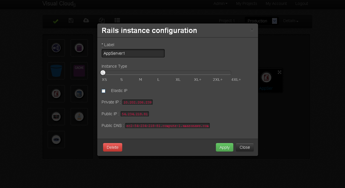Open the Admin dropdown menu

click(x=220, y=3)
